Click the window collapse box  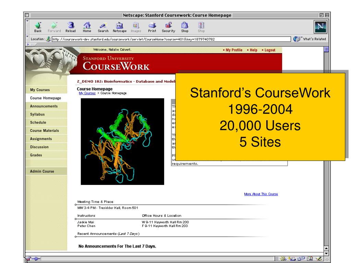point(327,15)
